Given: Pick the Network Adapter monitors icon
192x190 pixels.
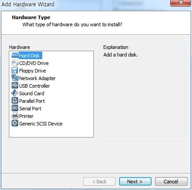Looking at the screenshot, I should (x=15, y=78).
